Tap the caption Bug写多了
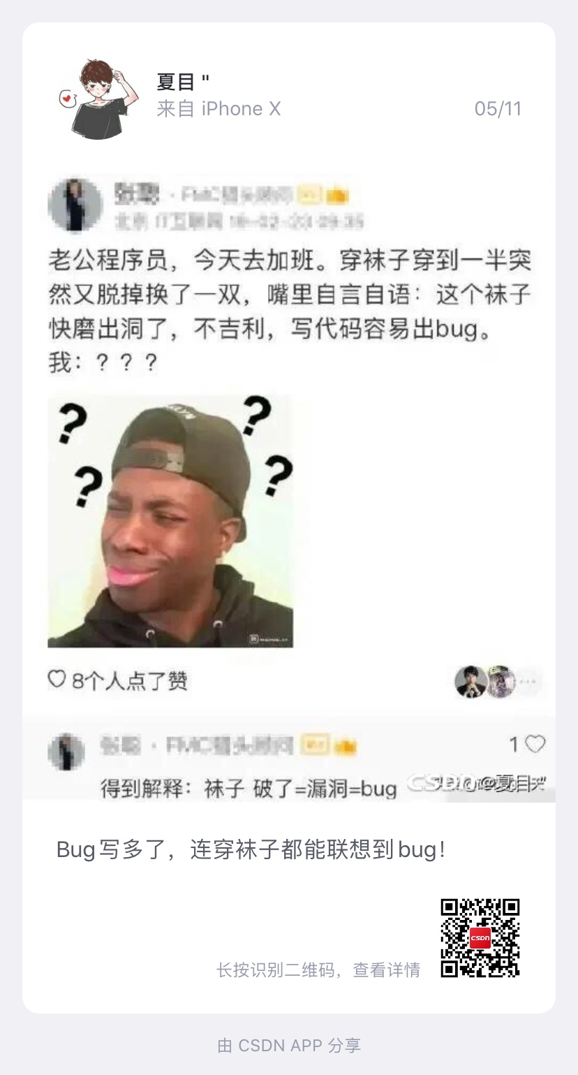This screenshot has height=1075, width=578. (251, 850)
